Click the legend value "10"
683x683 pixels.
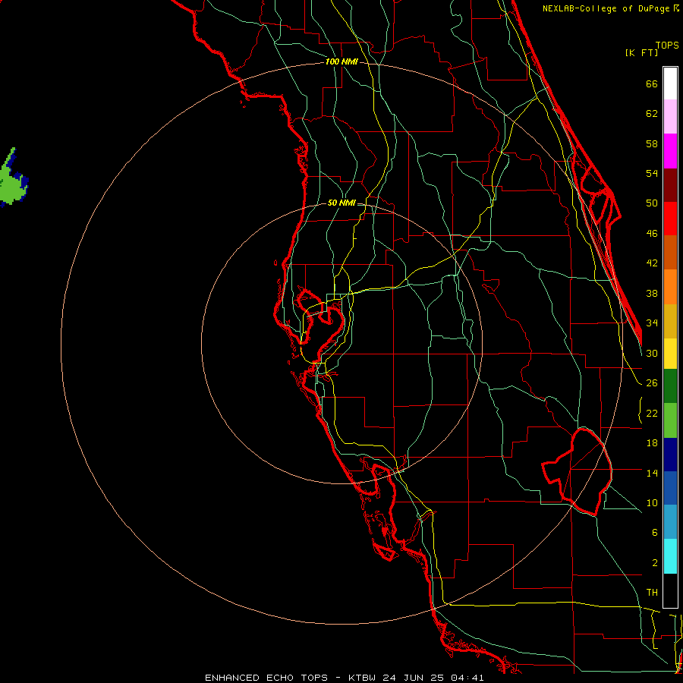coord(652,502)
